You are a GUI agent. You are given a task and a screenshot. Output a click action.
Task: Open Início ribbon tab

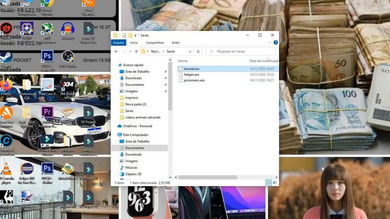click(x=134, y=43)
